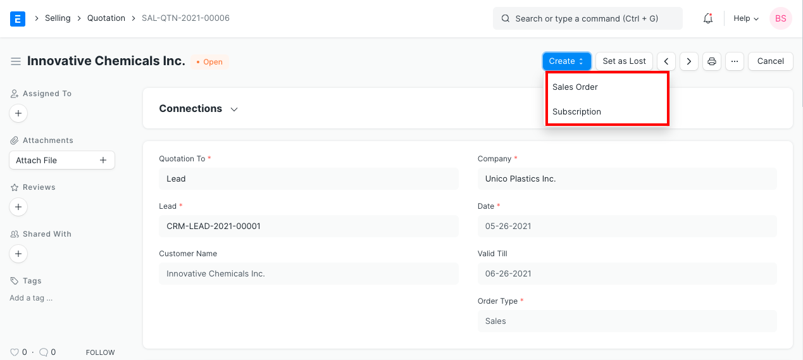Toggle the Create dropdown button
The image size is (803, 360).
[566, 61]
